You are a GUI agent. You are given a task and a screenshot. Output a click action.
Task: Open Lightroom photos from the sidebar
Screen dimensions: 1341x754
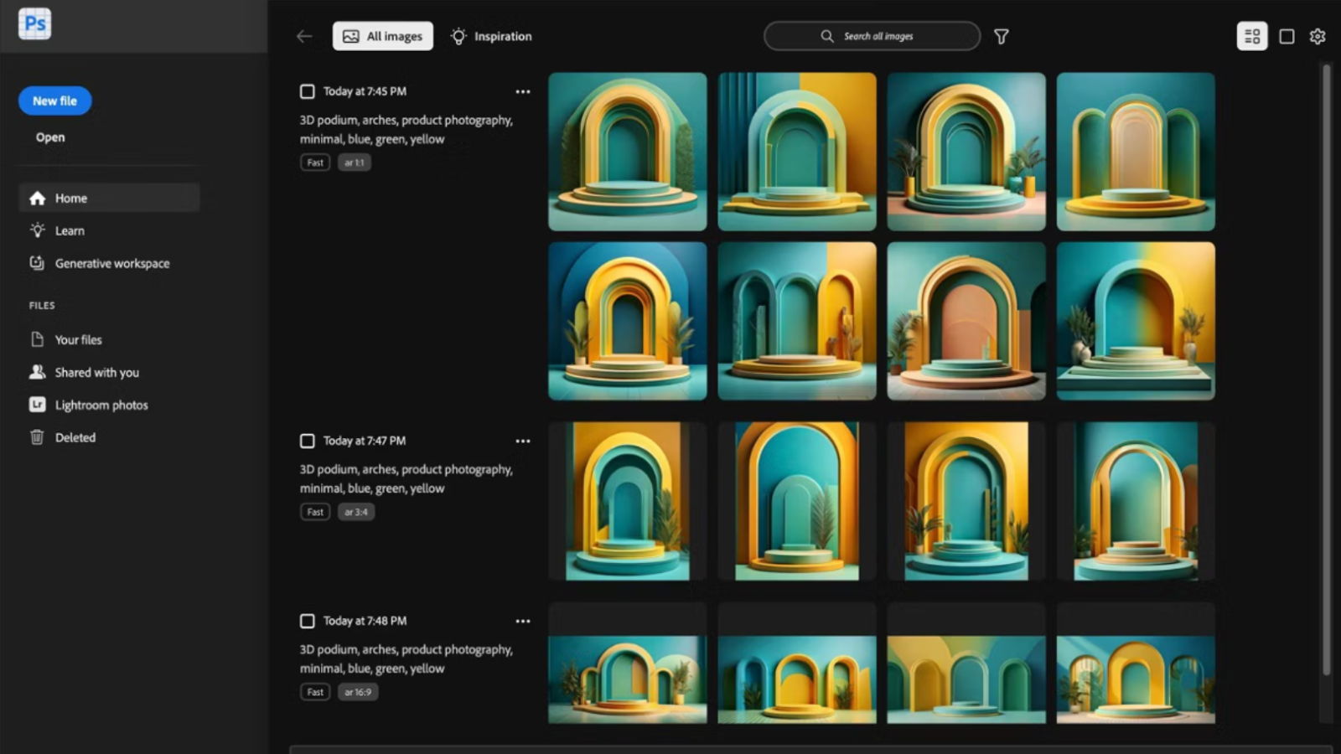pyautogui.click(x=101, y=405)
